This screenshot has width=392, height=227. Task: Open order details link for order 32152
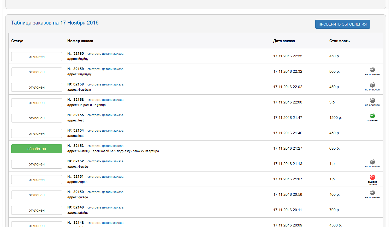[105, 161]
